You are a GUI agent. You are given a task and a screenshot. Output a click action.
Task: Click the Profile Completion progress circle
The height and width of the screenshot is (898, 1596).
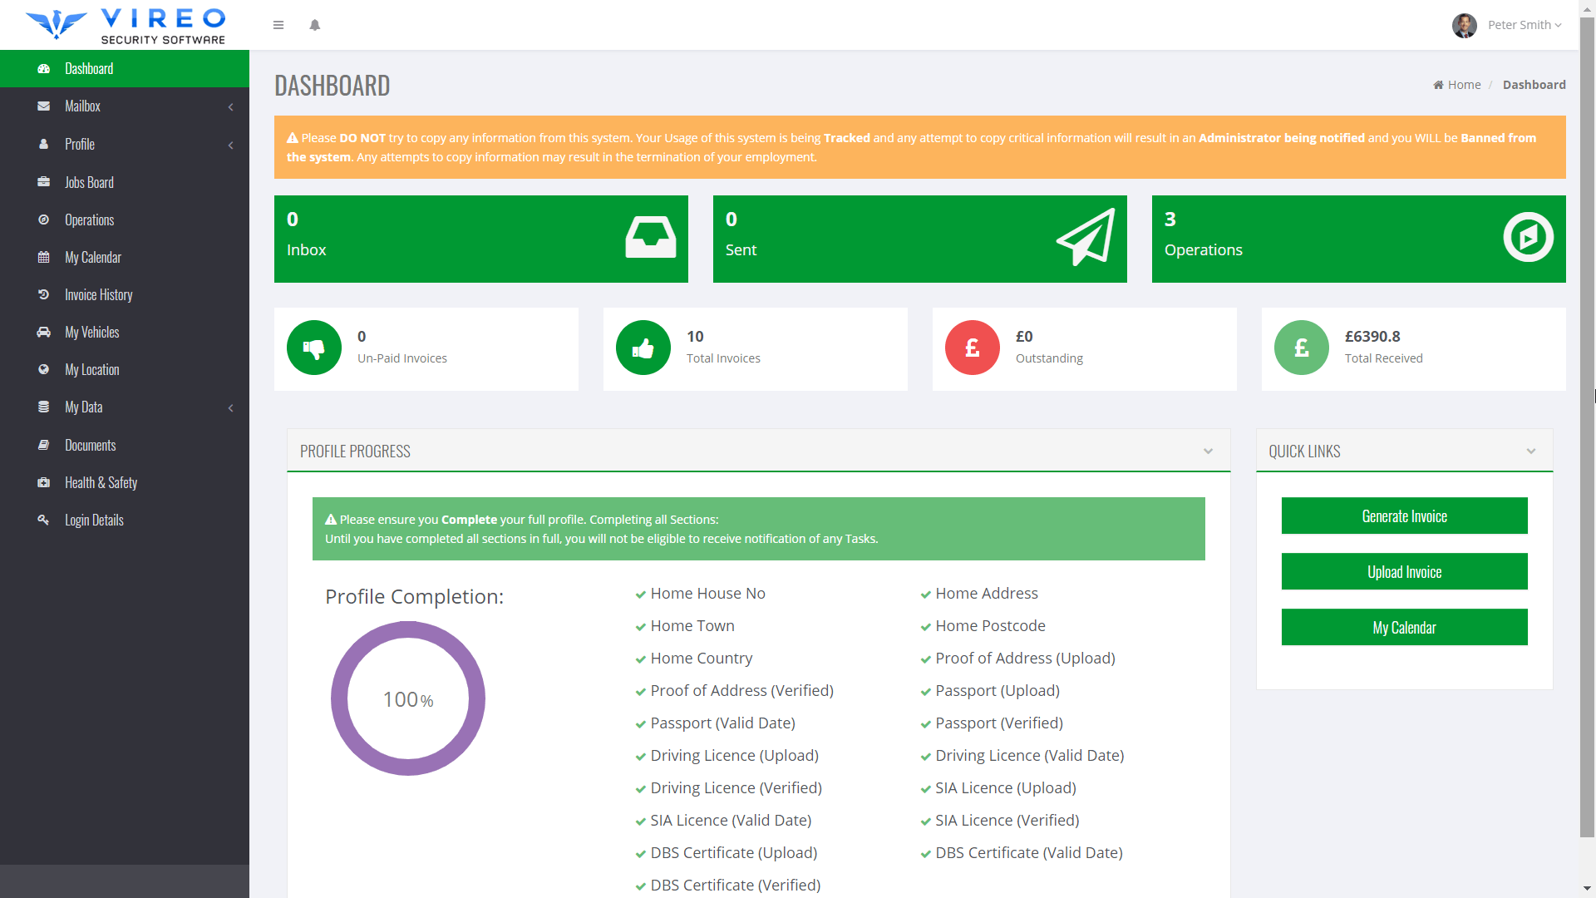coord(407,699)
